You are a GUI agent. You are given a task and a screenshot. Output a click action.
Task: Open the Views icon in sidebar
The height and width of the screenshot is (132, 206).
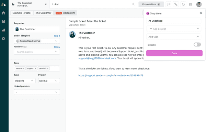[3, 21]
